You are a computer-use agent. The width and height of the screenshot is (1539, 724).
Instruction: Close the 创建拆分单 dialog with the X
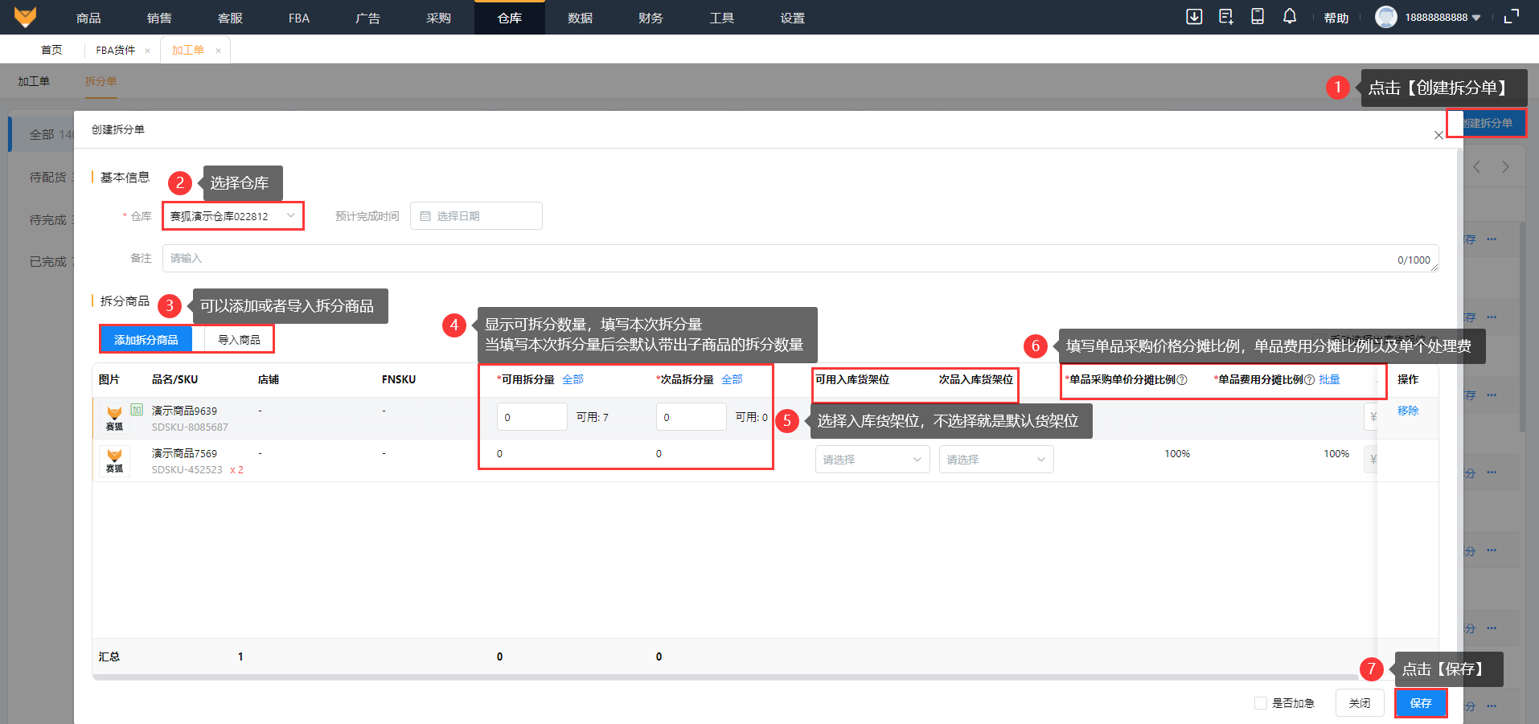[x=1438, y=135]
